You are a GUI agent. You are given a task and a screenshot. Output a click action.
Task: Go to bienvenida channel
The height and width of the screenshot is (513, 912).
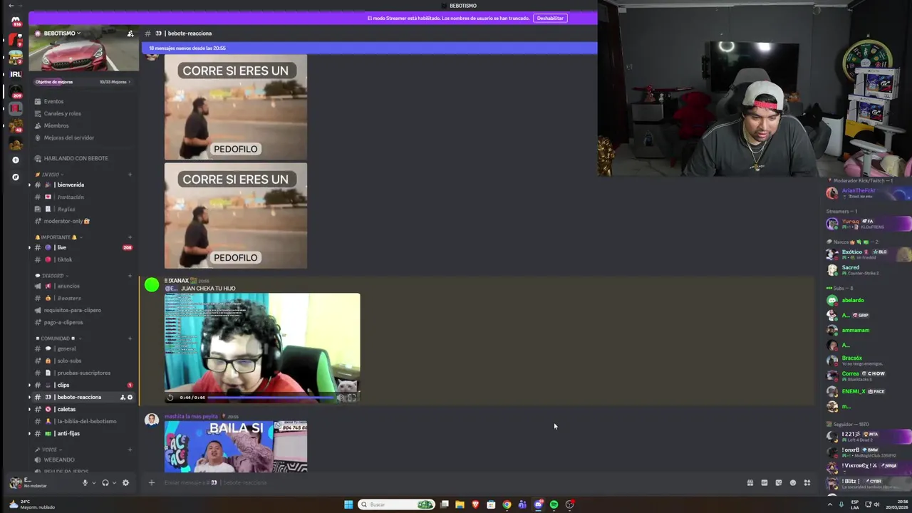coord(83,185)
